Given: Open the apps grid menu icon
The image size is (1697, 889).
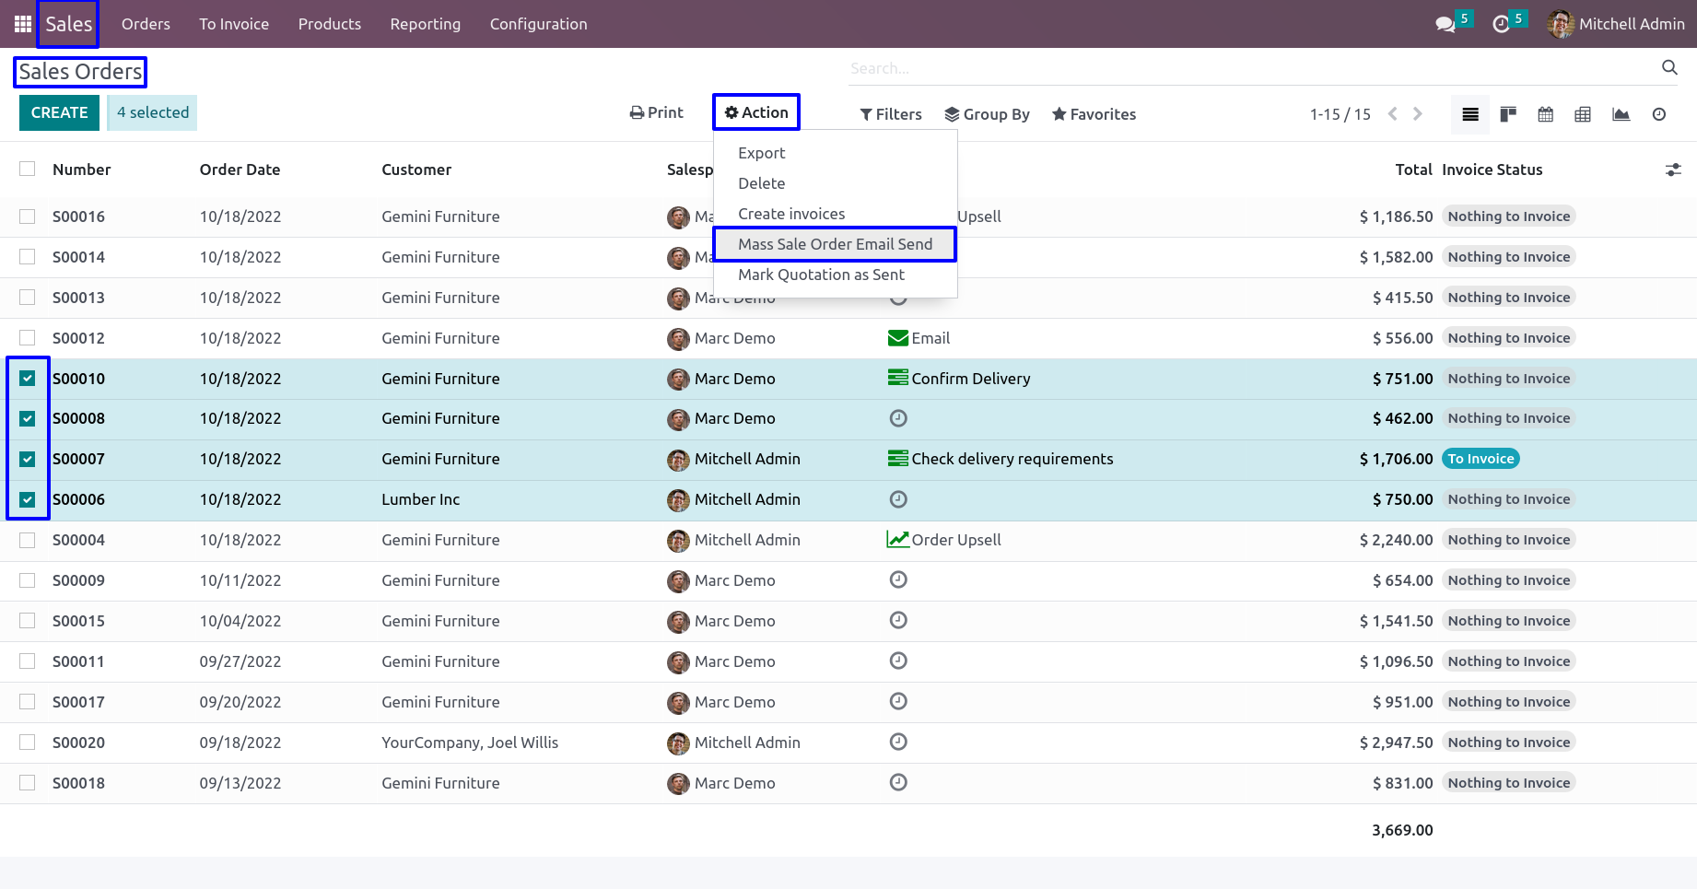Looking at the screenshot, I should 23,24.
